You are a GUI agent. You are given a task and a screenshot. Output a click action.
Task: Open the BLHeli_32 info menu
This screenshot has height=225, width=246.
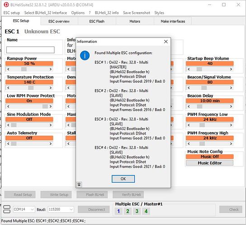[x=107, y=13]
